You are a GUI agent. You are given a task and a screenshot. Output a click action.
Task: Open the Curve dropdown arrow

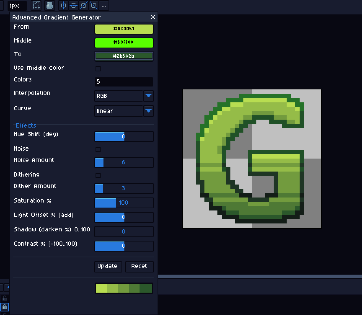pos(149,111)
